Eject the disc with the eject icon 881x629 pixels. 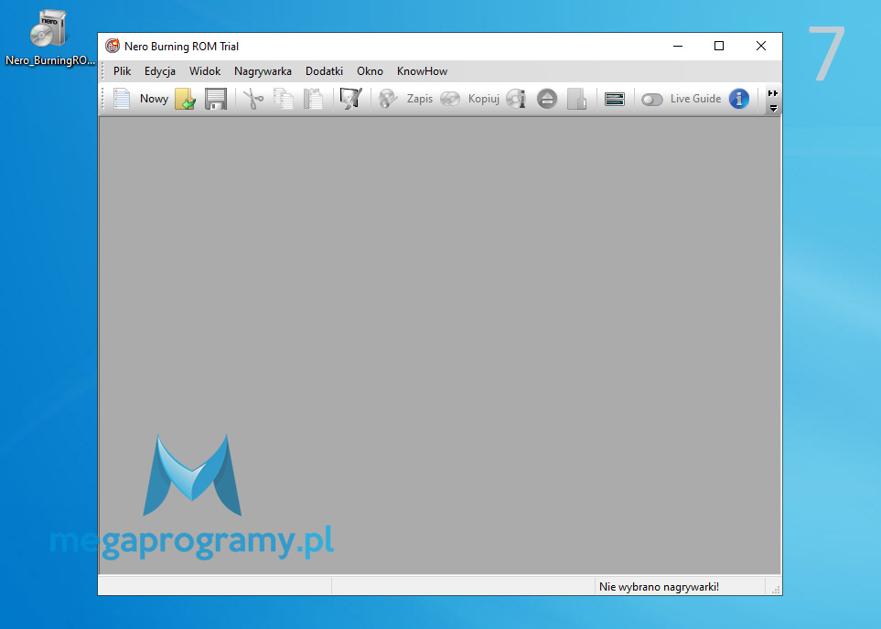(547, 99)
